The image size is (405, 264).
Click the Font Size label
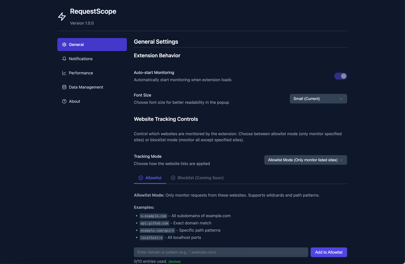tap(142, 95)
